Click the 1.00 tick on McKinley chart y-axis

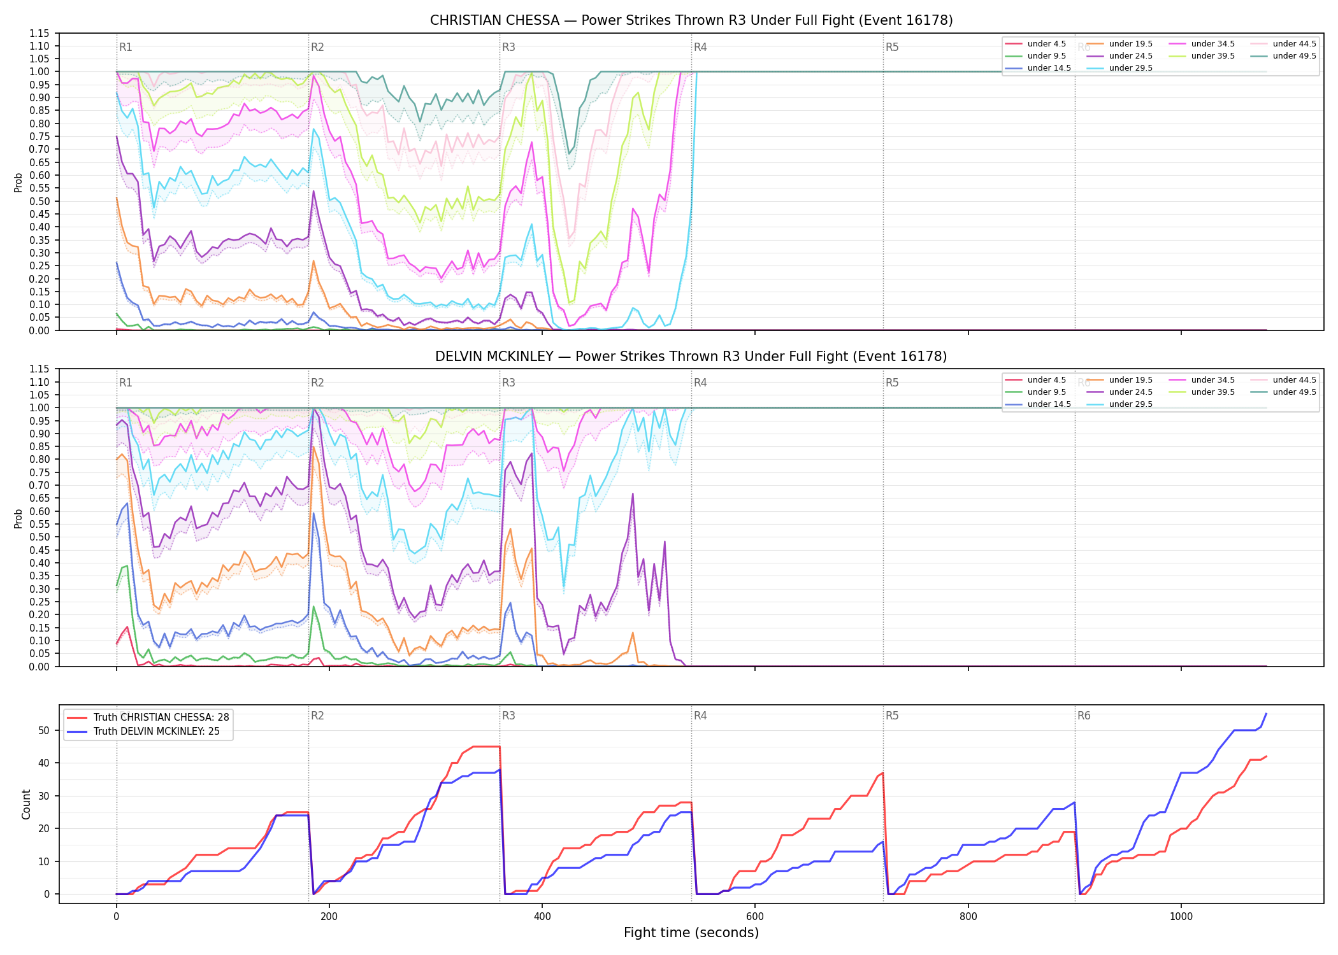[39, 408]
